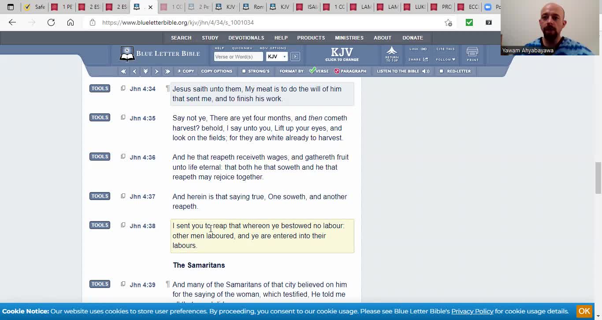Viewport: 602px width, 320px height.
Task: Click the Print icon
Action: point(472,55)
